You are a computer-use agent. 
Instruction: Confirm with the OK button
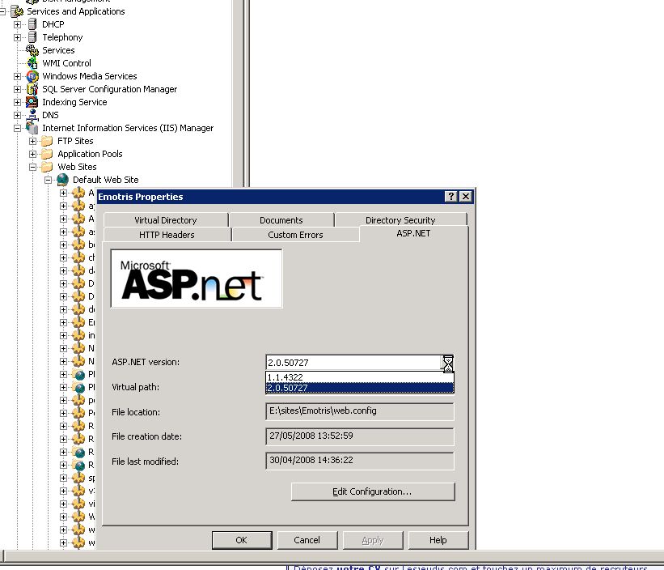(241, 540)
